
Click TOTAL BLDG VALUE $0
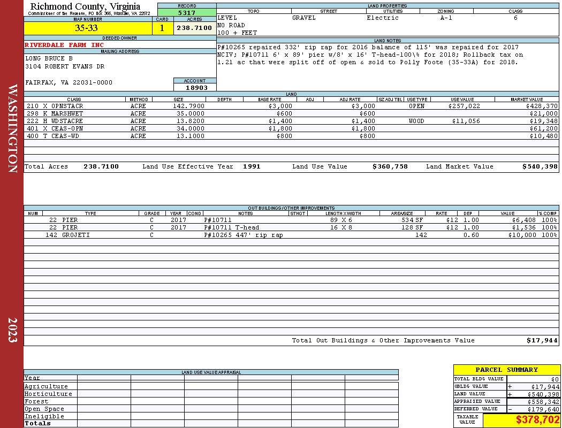click(555, 379)
